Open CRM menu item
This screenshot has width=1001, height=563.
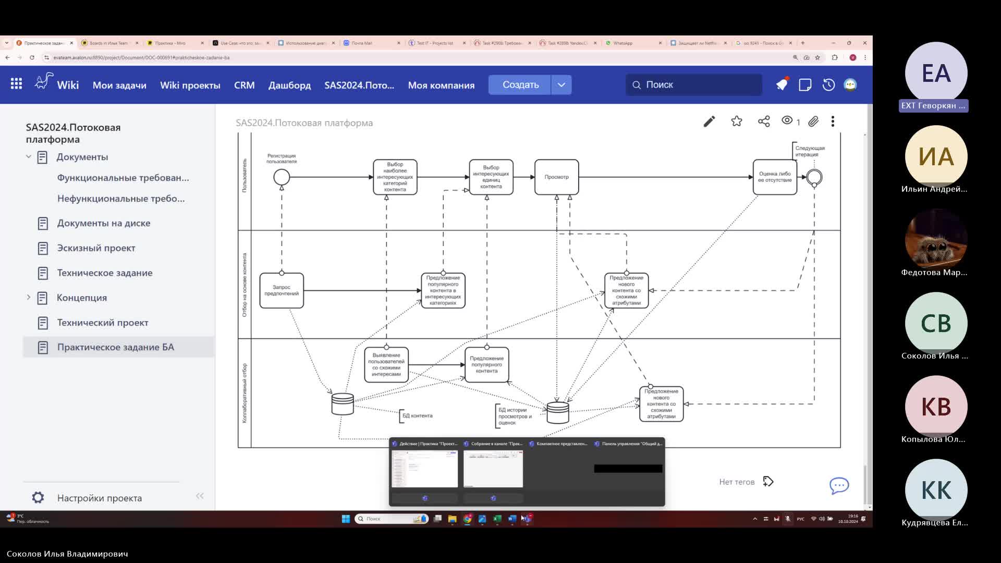(244, 85)
